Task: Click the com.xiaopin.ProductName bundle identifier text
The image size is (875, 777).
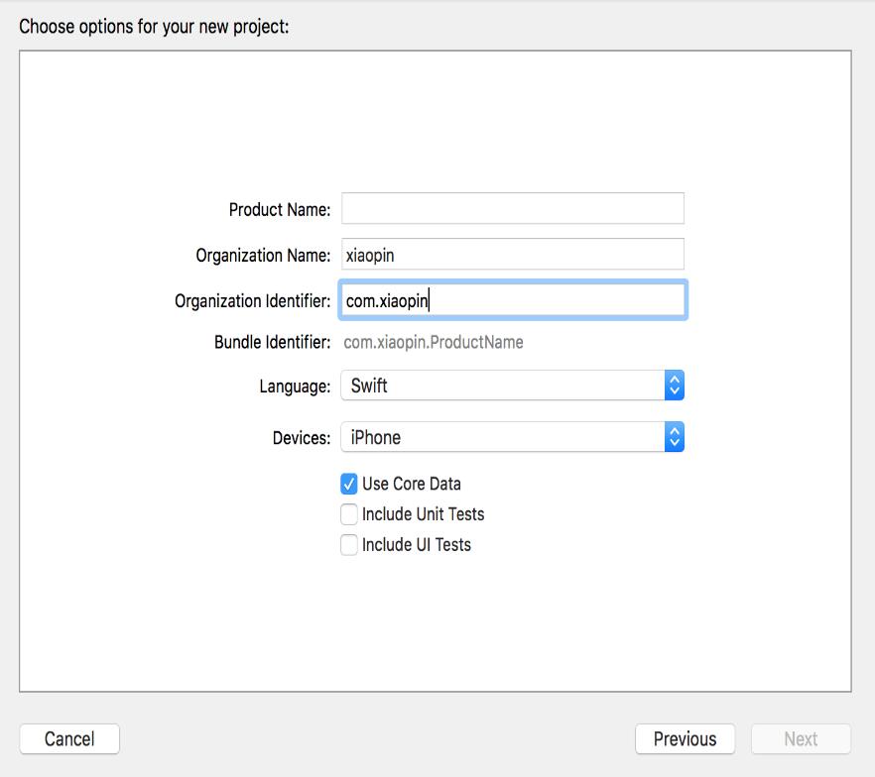Action: pos(434,343)
